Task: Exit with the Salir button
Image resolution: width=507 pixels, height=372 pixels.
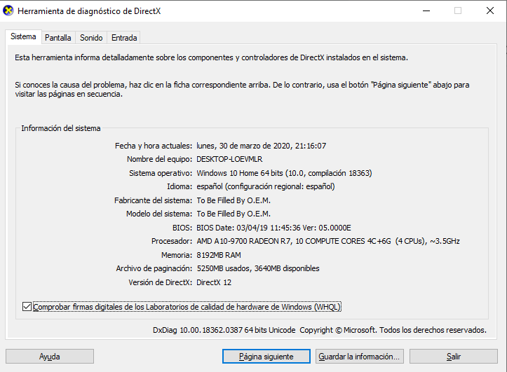Action: (x=453, y=356)
